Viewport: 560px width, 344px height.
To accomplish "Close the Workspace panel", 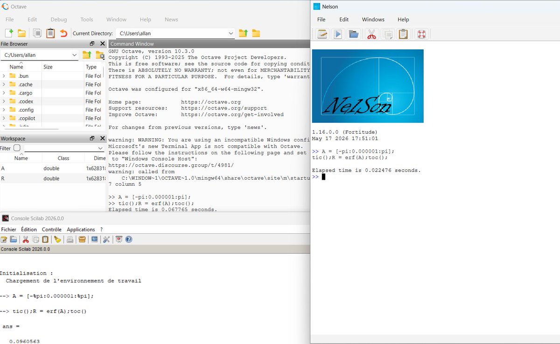I will 102,138.
